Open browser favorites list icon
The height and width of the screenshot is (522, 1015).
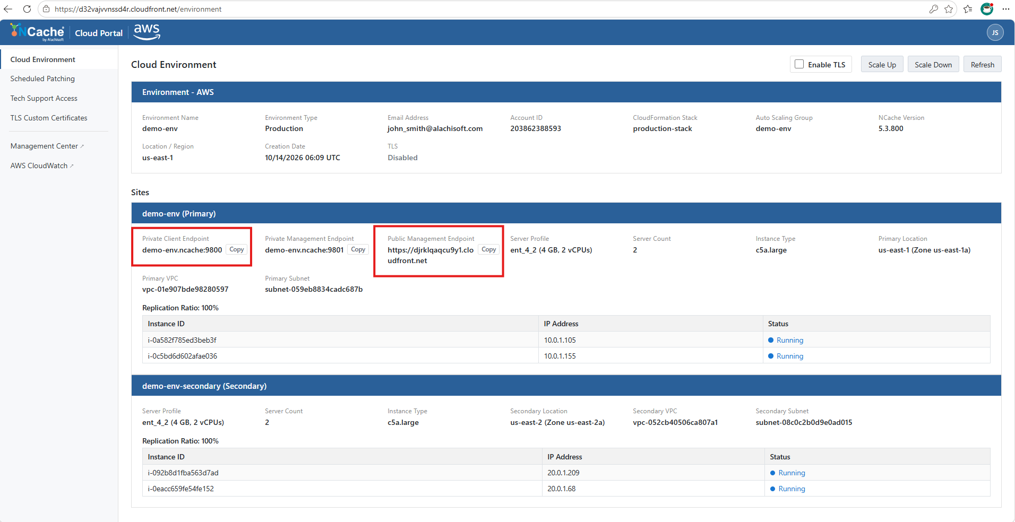coord(968,9)
